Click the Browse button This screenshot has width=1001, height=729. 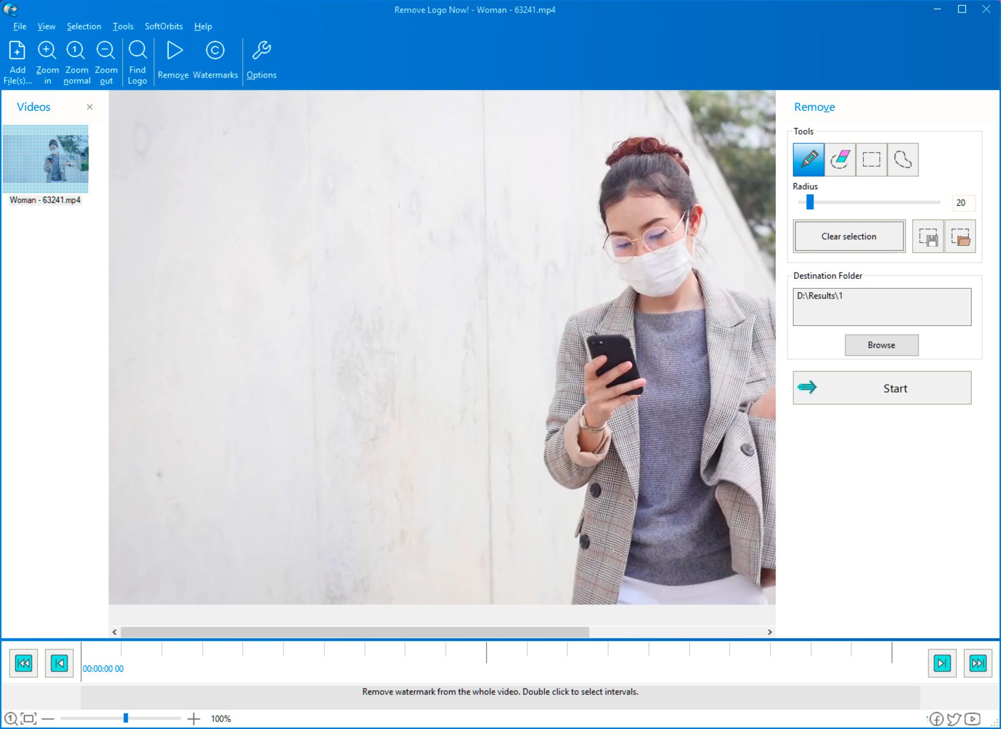click(881, 345)
